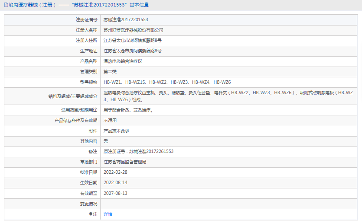This screenshot has width=362, height=223.
Task: Select approval date 2022-02-28
Action: 115,172
